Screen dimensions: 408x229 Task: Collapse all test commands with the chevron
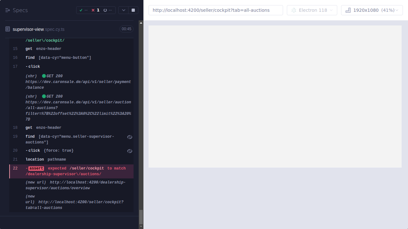click(x=123, y=10)
